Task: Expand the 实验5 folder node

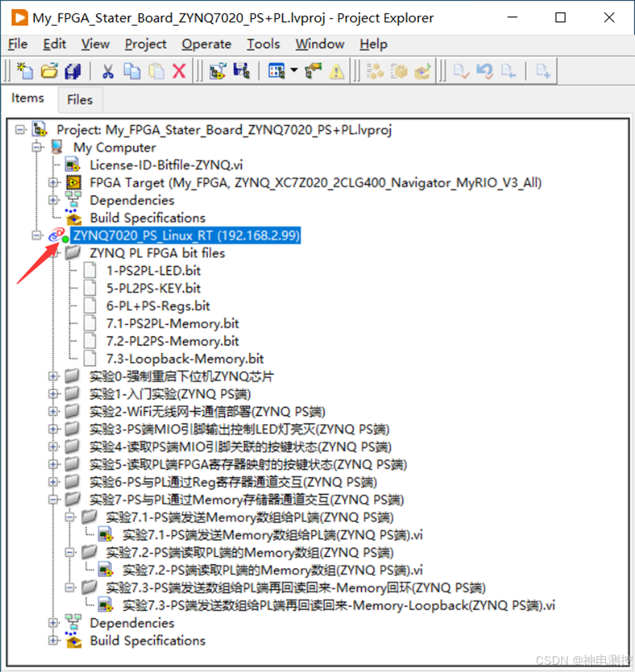Action: [x=53, y=464]
